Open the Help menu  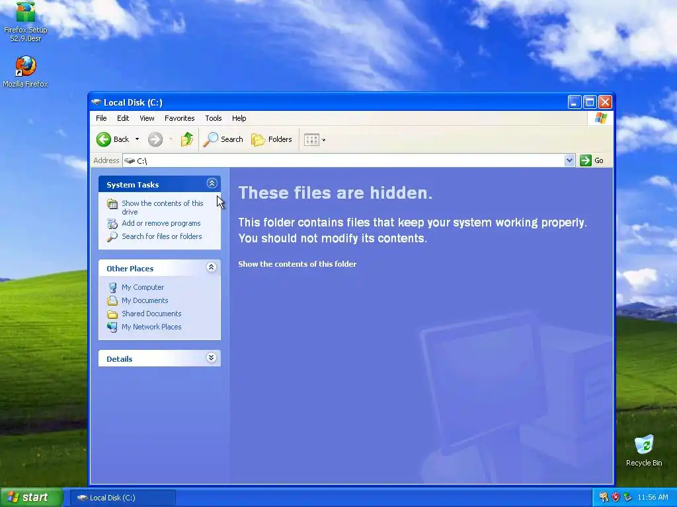tap(239, 118)
